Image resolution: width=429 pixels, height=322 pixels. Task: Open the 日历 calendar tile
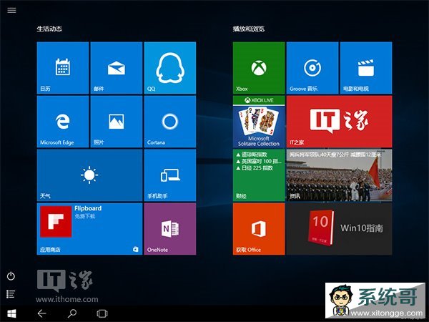pyautogui.click(x=63, y=68)
